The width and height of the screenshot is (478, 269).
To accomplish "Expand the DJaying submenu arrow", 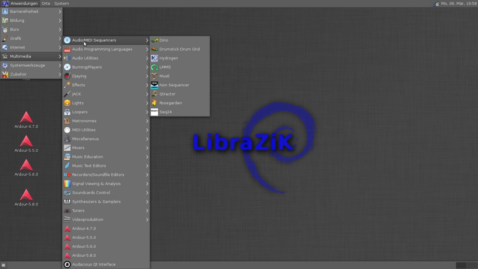I will click(x=147, y=76).
